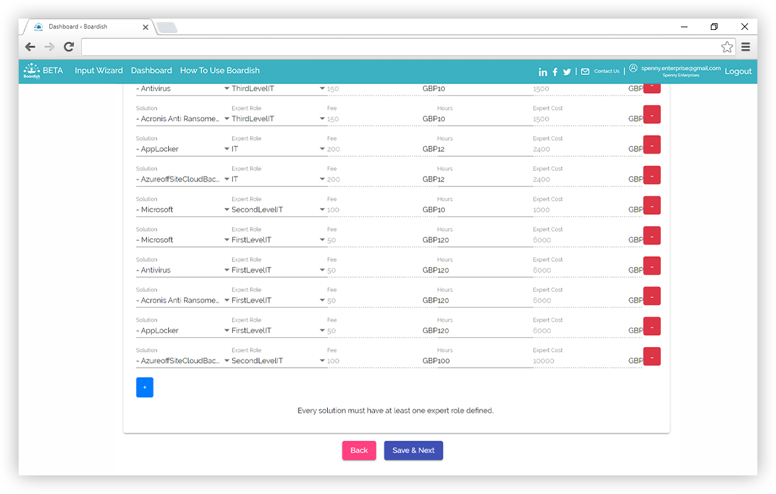Click Expert Cost 2400 in AzureoffSiteCloudBac IT row
The height and width of the screenshot is (494, 776).
[x=541, y=180]
